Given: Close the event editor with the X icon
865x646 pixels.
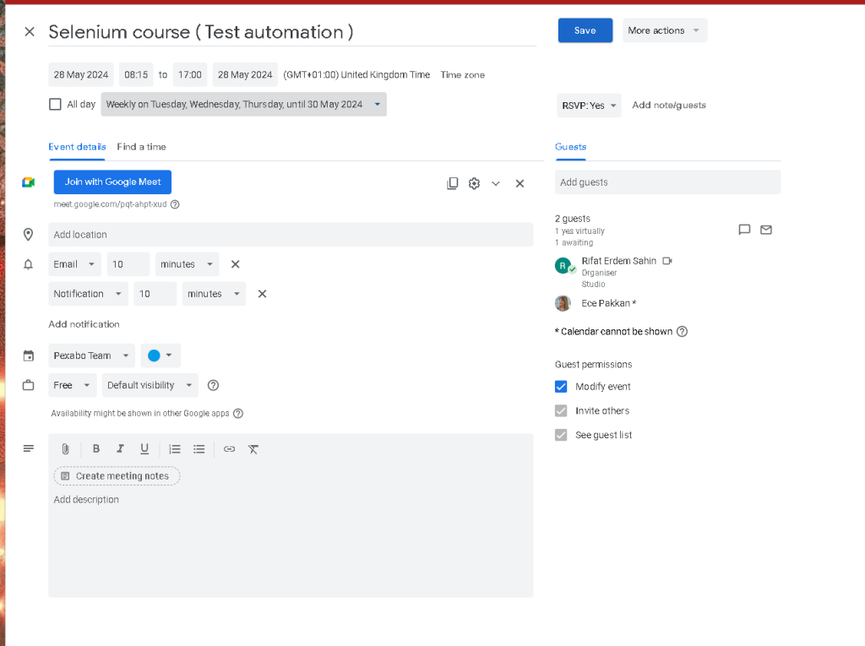Looking at the screenshot, I should point(30,32).
